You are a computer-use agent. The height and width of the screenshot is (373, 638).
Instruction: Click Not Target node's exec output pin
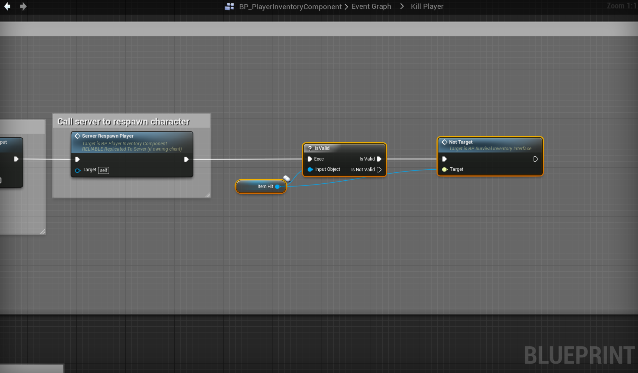[x=536, y=159]
